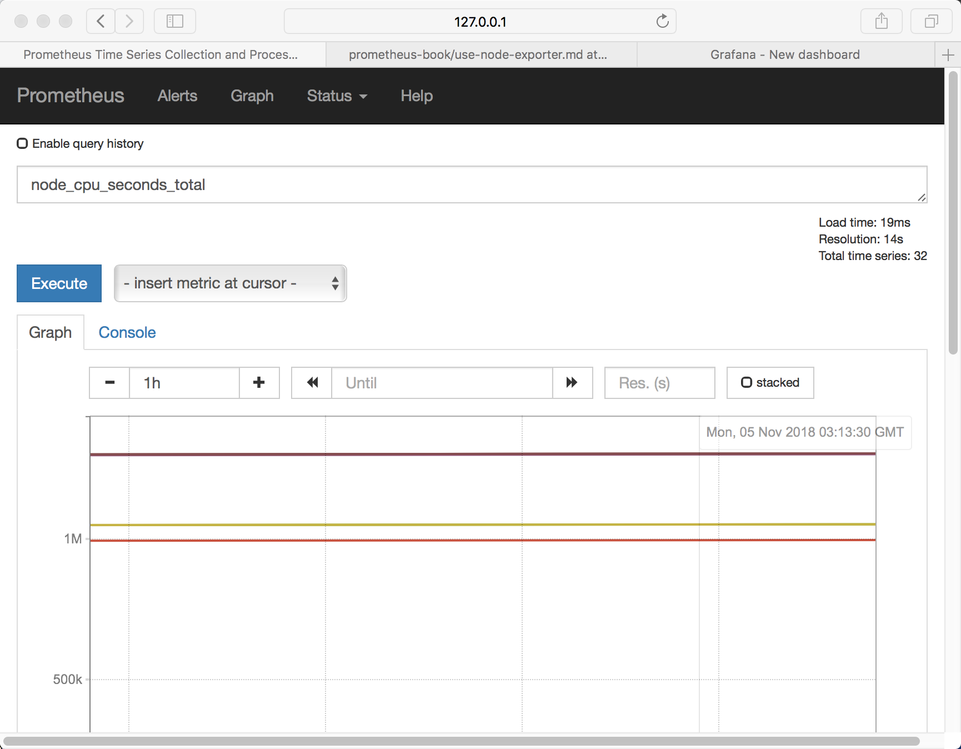Click the yellow series line in graph
The height and width of the screenshot is (749, 961).
tap(483, 525)
